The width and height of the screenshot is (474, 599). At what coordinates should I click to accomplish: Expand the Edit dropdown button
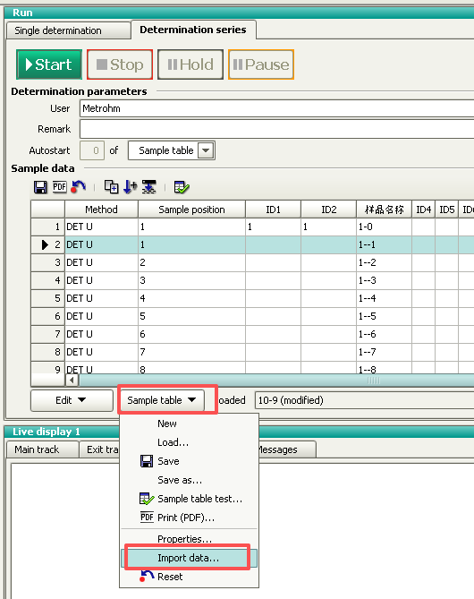click(x=72, y=400)
